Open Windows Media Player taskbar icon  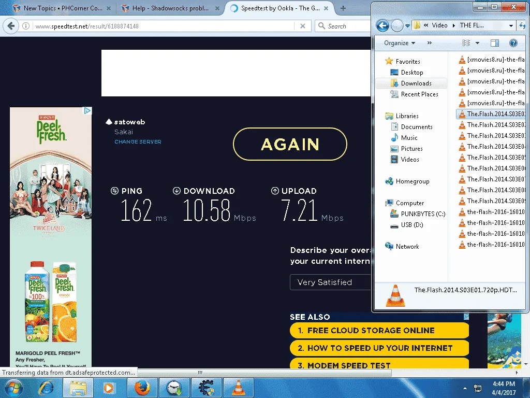pyautogui.click(x=109, y=388)
